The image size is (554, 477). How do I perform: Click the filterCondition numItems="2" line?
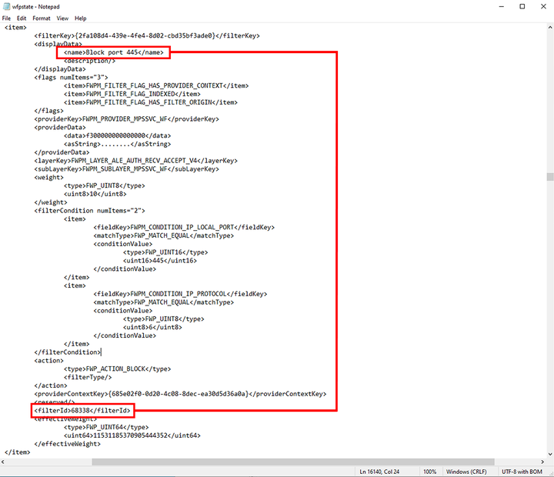pos(89,211)
